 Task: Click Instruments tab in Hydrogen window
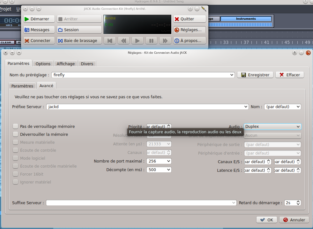(x=246, y=19)
